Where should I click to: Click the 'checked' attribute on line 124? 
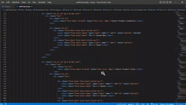[137, 33]
